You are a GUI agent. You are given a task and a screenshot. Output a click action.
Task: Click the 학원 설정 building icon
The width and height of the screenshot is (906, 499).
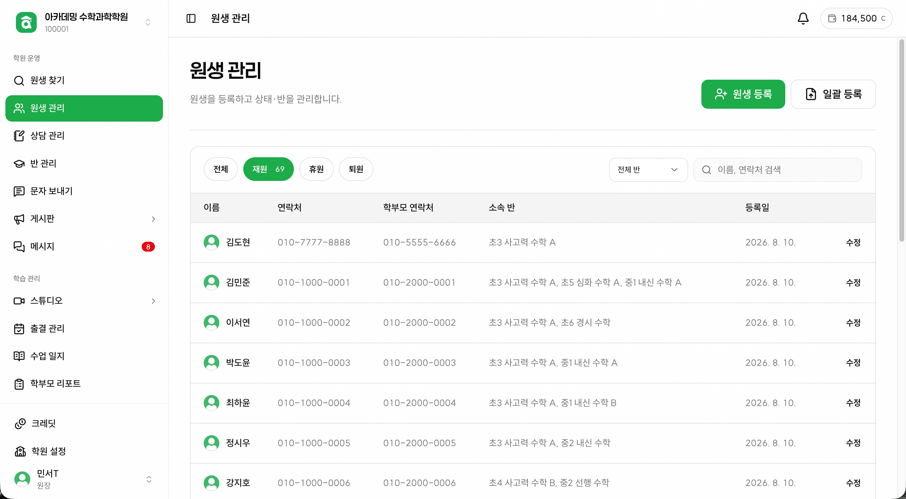point(20,451)
